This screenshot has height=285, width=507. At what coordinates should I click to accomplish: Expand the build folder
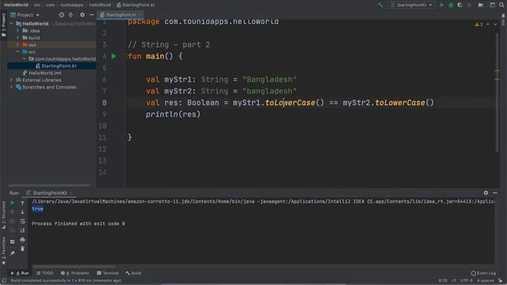[17, 37]
